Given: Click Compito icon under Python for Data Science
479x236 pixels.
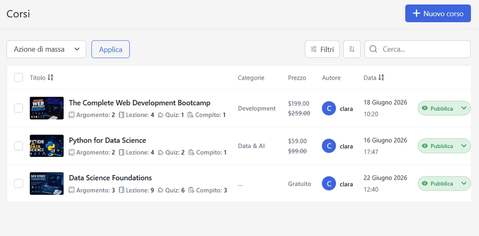Looking at the screenshot, I should coord(191,152).
